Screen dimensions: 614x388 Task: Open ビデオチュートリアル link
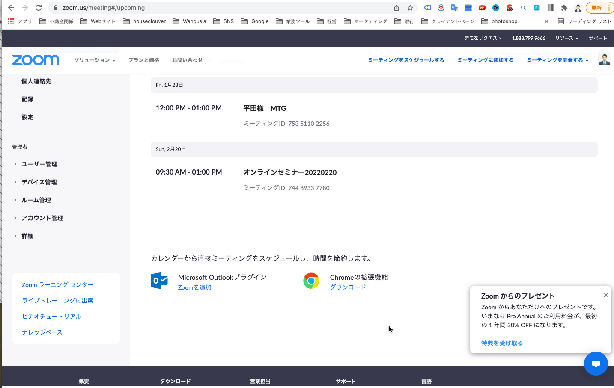coord(52,317)
